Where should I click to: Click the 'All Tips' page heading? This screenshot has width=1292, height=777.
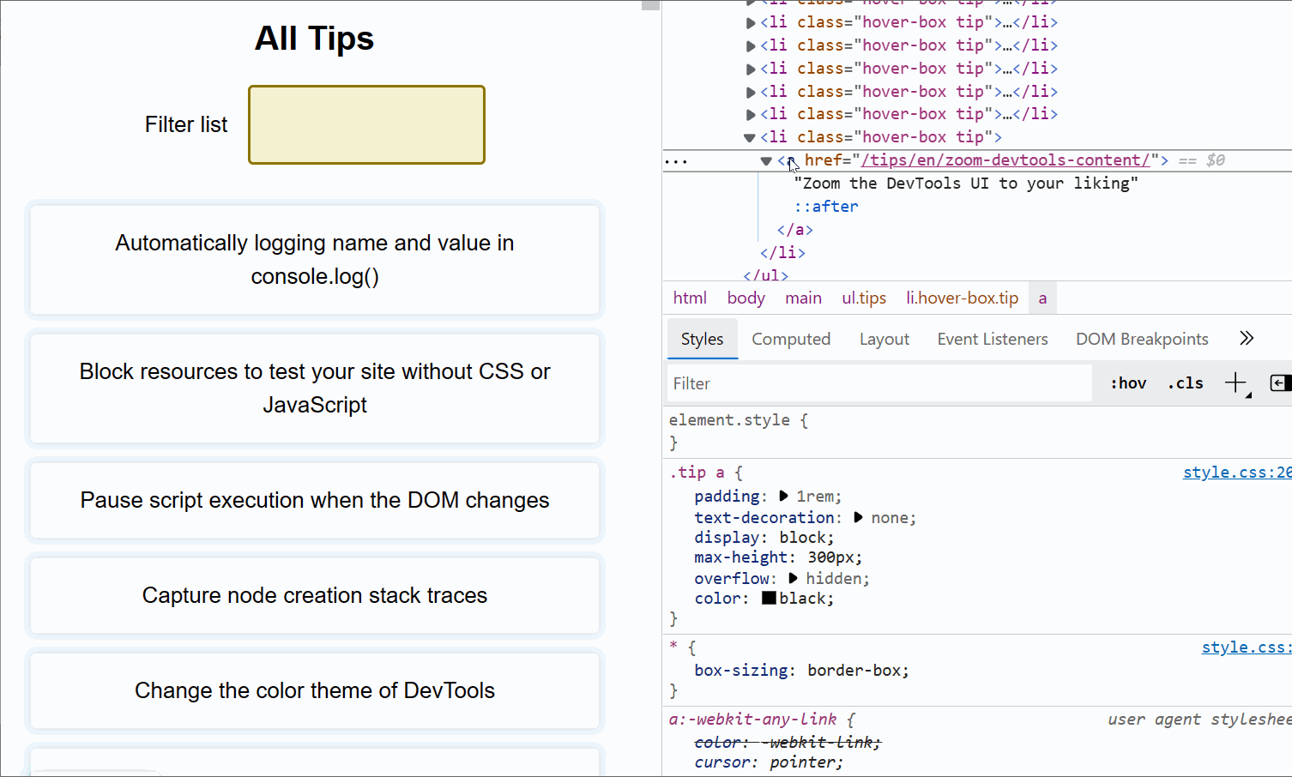coord(315,39)
